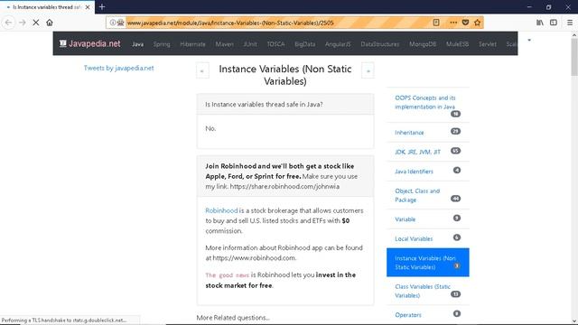Open page actions three-dot menu
The height and width of the screenshot is (325, 578).
pyautogui.click(x=453, y=23)
